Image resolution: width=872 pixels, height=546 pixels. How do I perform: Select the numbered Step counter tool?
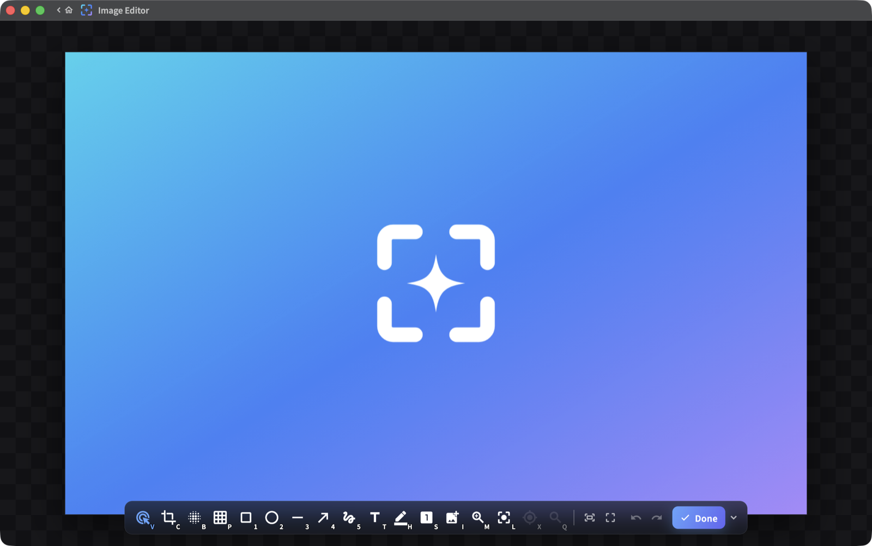click(427, 518)
